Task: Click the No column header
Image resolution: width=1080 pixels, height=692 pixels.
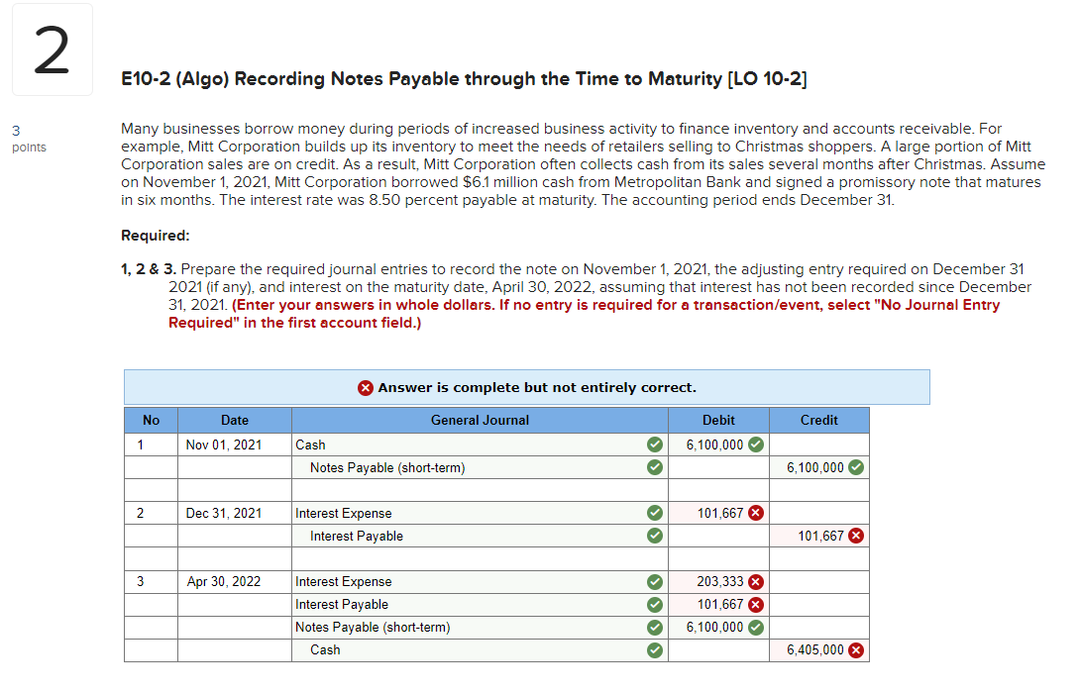Action: 151,421
